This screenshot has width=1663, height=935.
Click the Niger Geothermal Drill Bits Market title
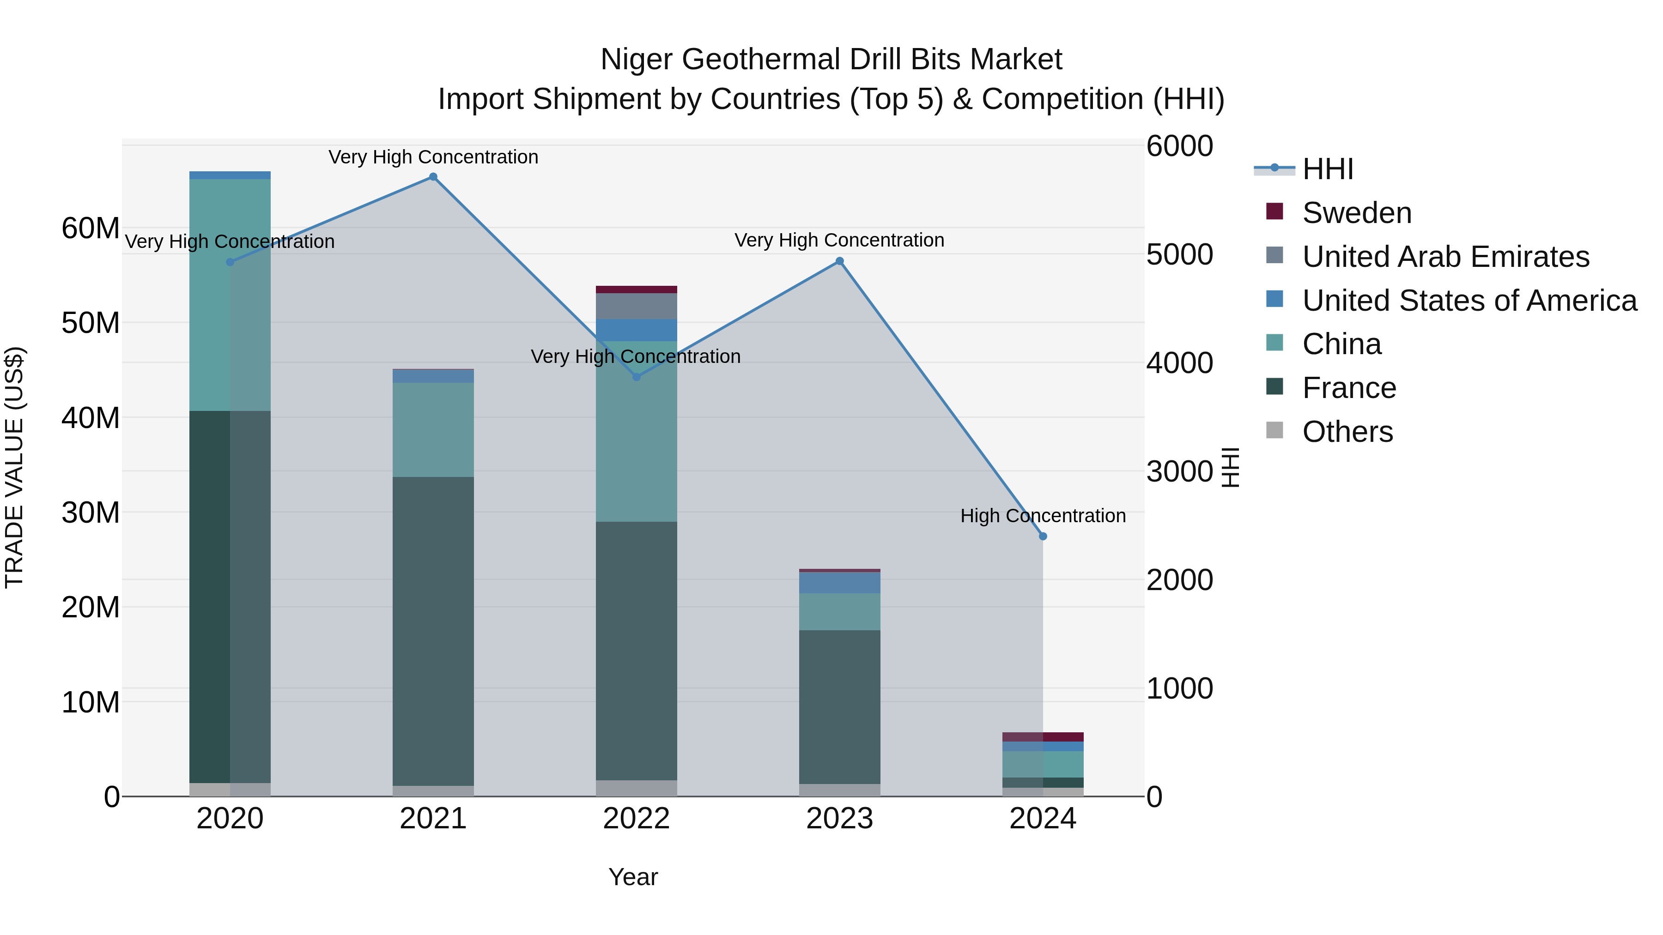[x=831, y=60]
